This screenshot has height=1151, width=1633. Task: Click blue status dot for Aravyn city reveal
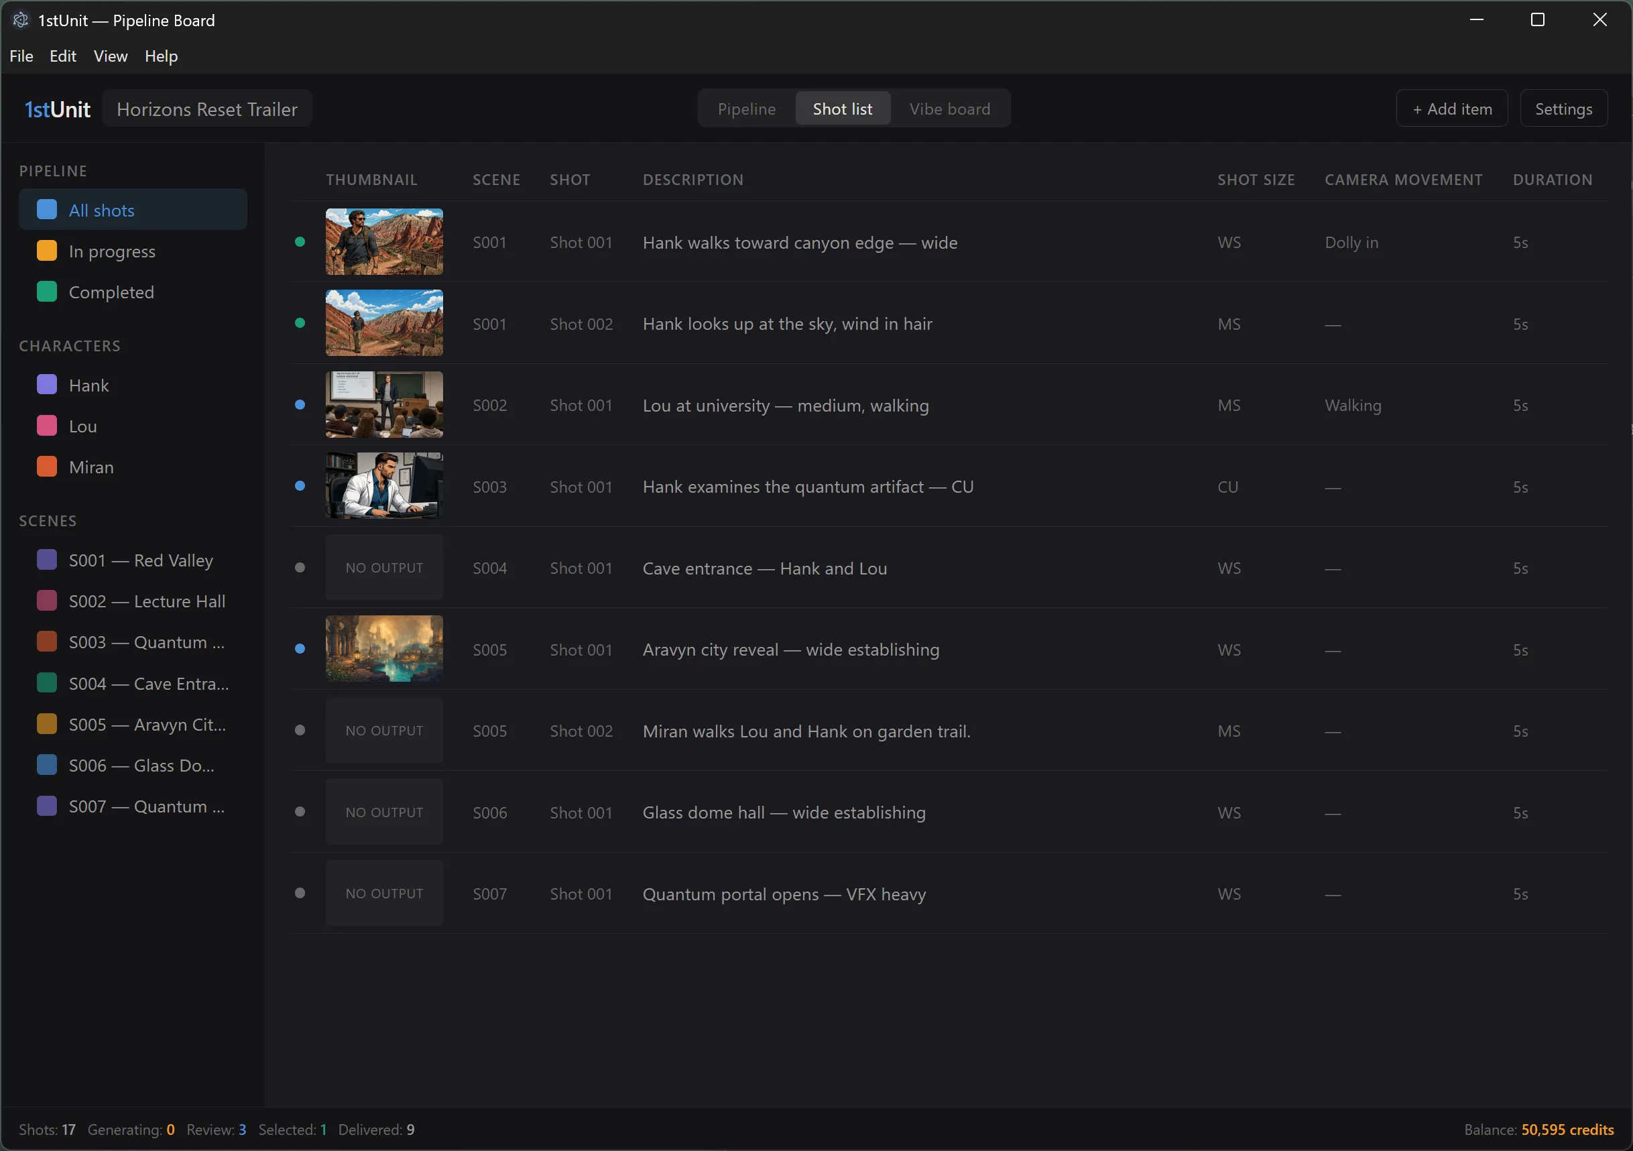(x=300, y=649)
